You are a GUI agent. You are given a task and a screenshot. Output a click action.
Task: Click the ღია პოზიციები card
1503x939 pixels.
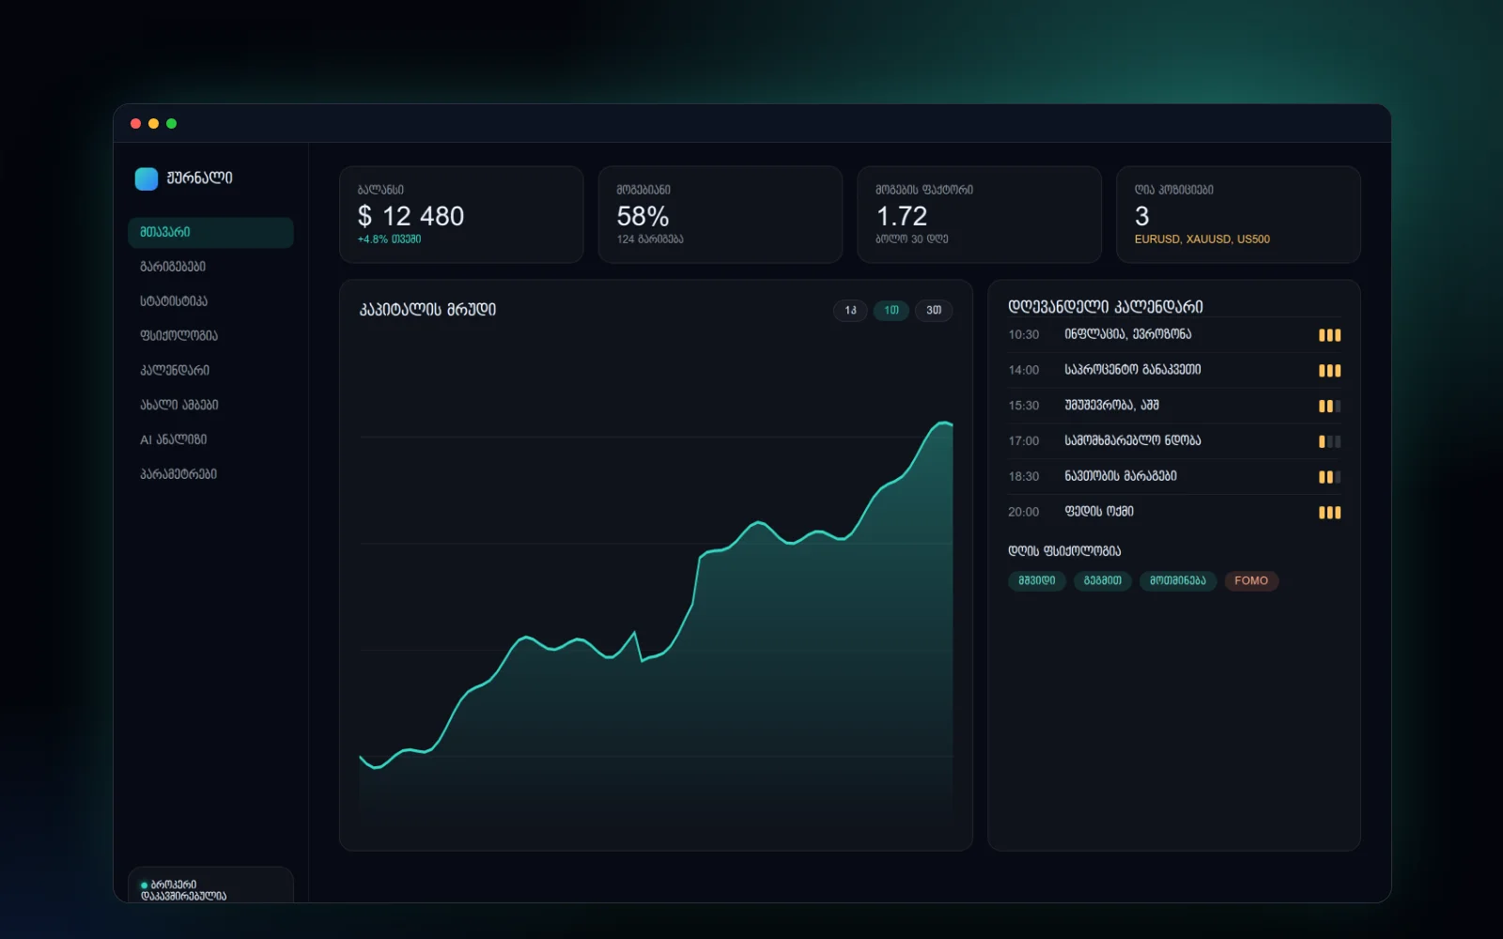tap(1238, 214)
